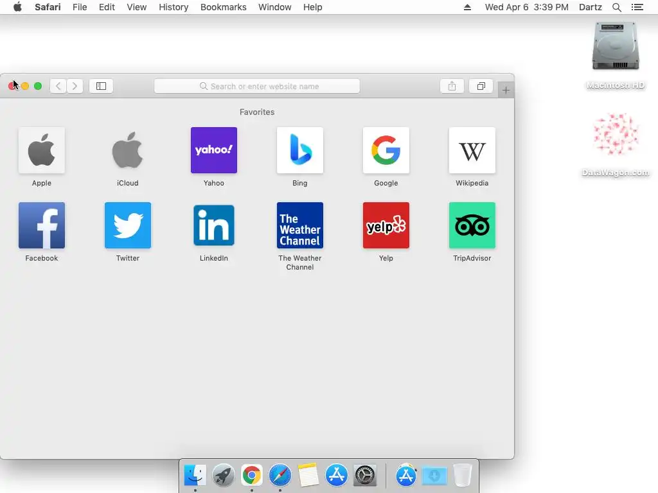Click the date and time in menu bar

coord(527,7)
